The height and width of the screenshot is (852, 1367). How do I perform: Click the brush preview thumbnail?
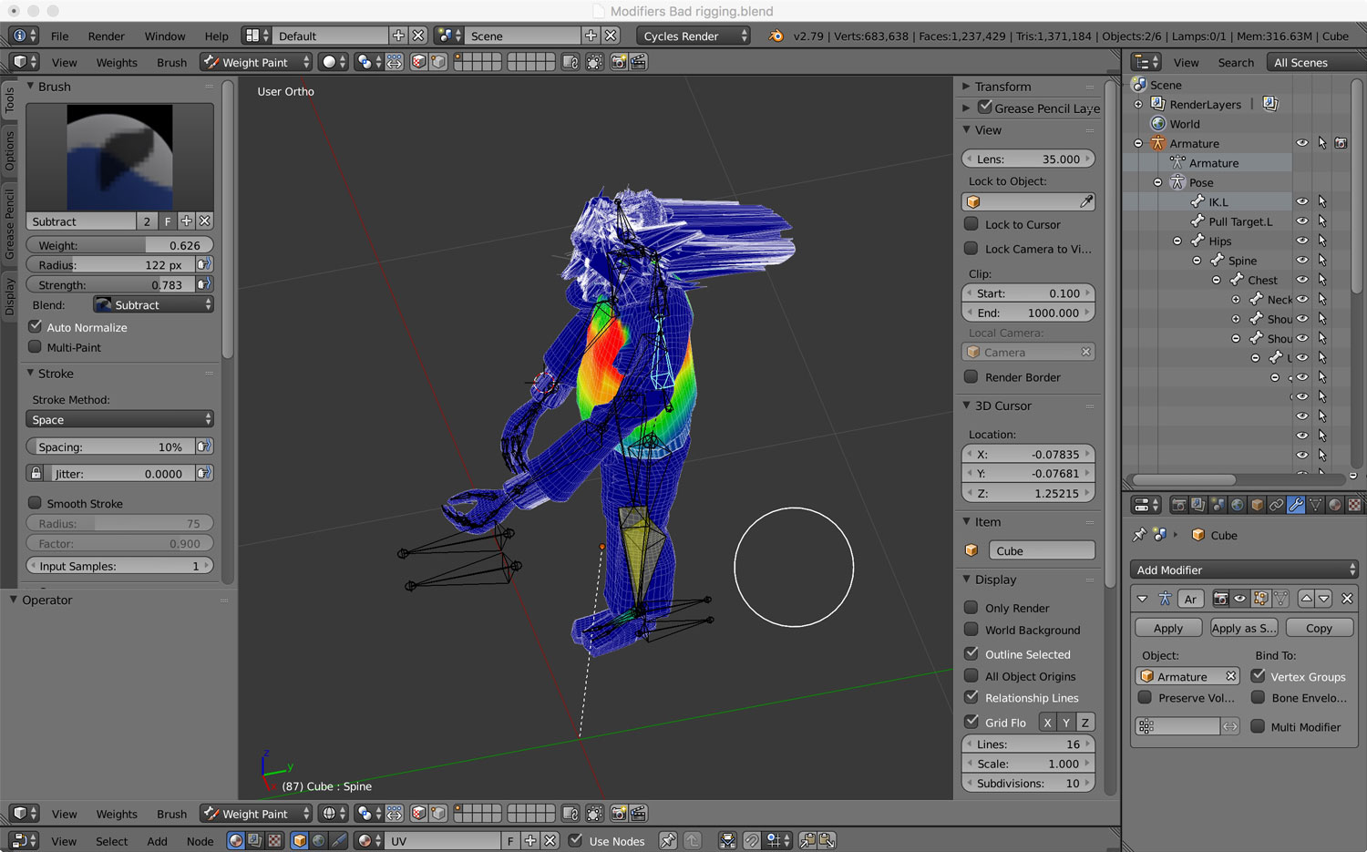coord(119,157)
